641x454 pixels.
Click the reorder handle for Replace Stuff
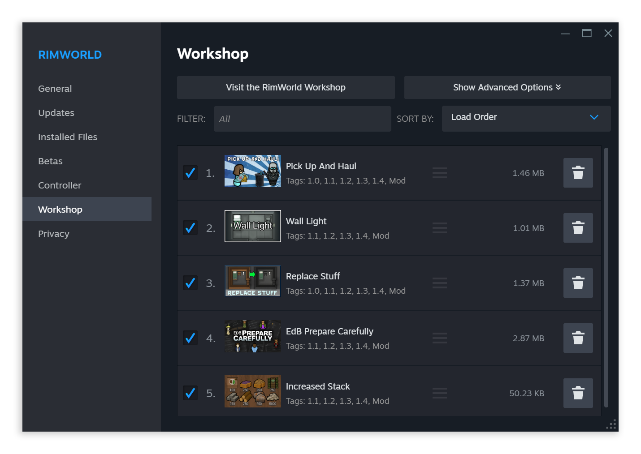pos(440,283)
